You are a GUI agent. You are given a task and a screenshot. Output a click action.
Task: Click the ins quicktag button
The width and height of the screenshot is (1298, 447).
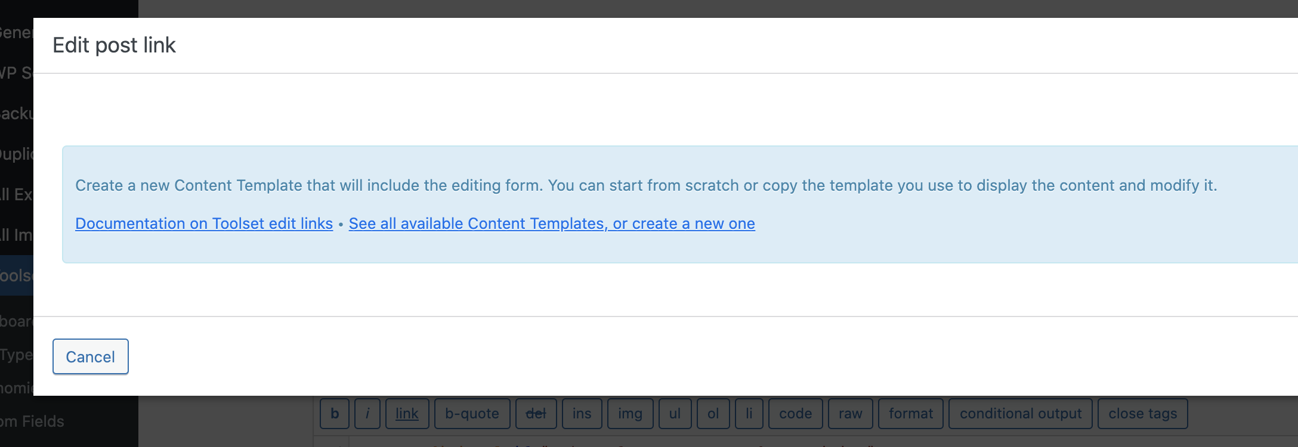(x=582, y=414)
